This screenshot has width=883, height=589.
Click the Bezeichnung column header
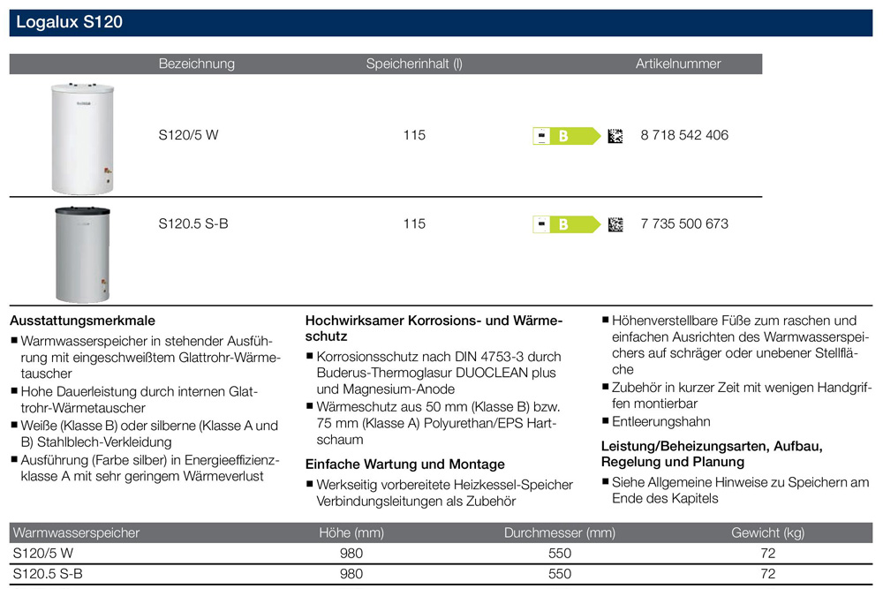[197, 64]
